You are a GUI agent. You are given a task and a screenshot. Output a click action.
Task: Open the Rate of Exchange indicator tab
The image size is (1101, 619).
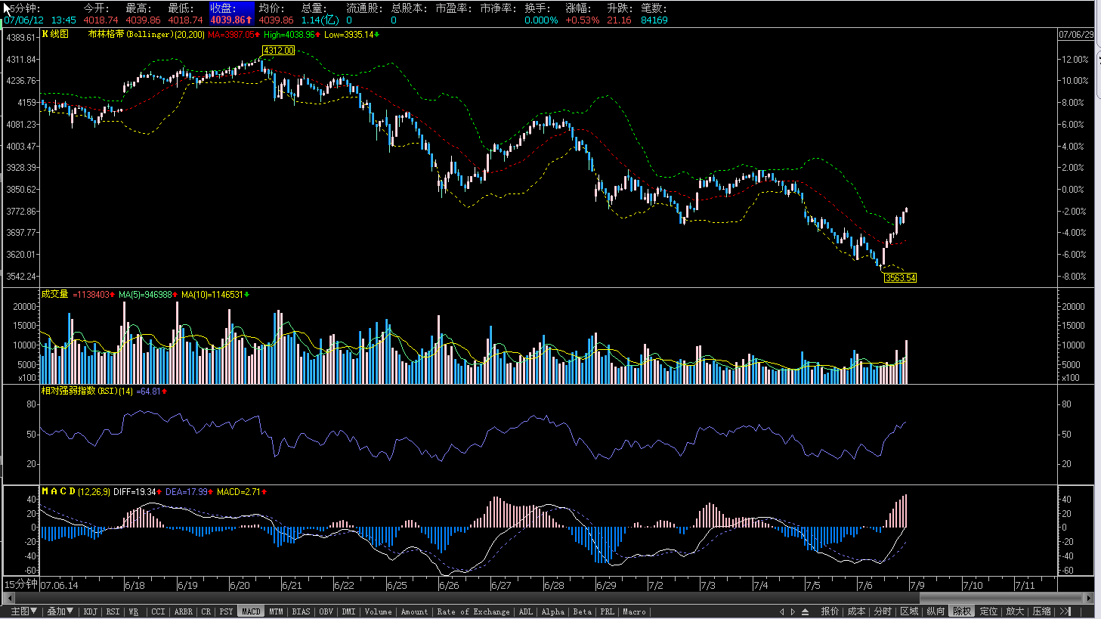pos(473,611)
